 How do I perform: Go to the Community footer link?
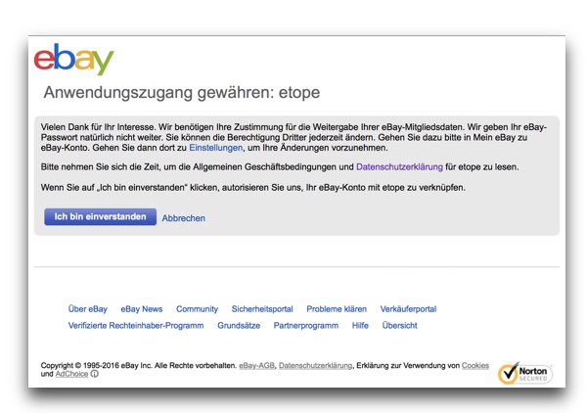point(197,309)
